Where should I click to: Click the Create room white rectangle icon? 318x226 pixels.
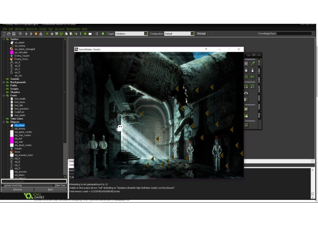[x=90, y=34]
